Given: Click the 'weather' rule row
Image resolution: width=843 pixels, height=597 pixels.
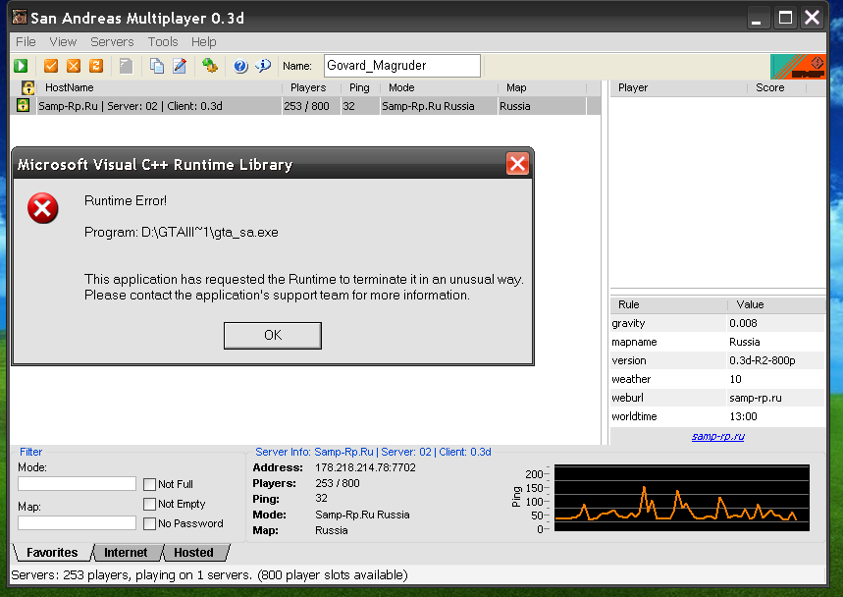Looking at the screenshot, I should point(717,379).
